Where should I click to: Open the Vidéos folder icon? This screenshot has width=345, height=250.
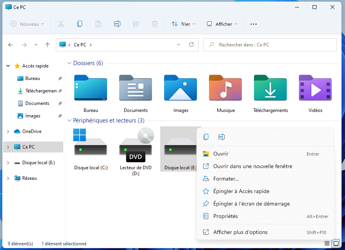pos(315,89)
